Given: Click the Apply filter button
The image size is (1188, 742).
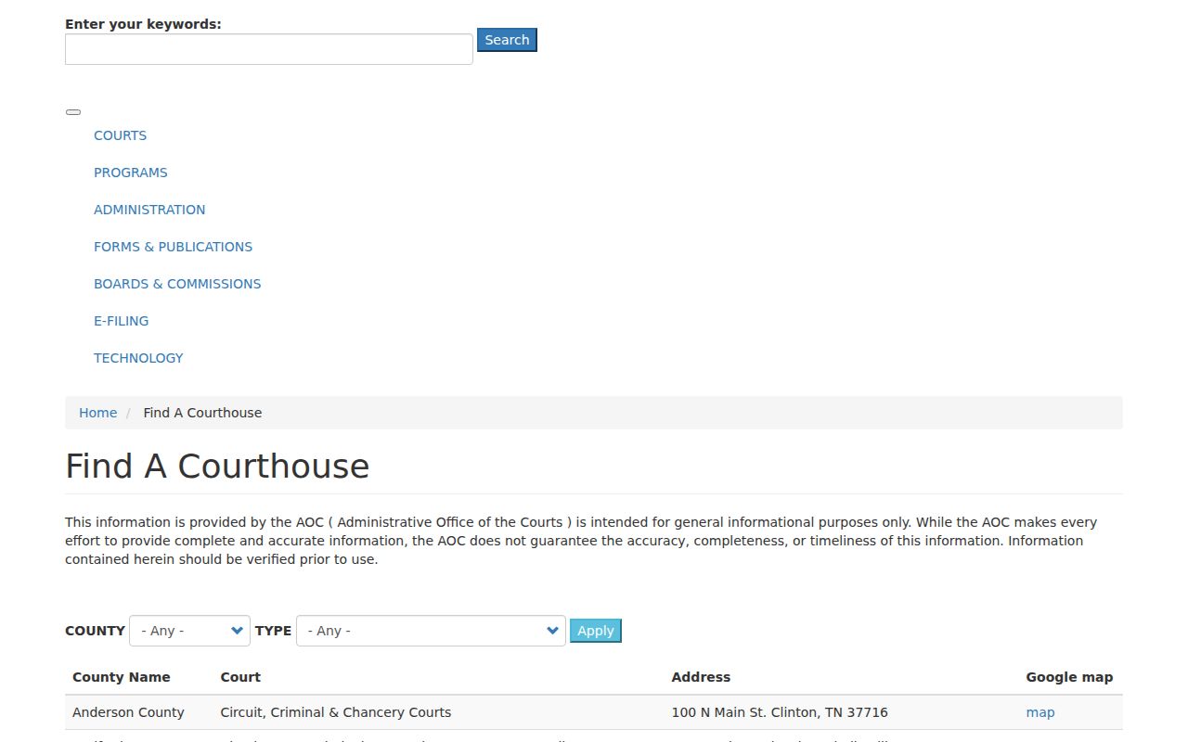Looking at the screenshot, I should click(596, 631).
